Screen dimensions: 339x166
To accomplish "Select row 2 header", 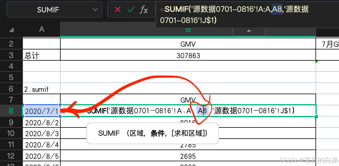I will pos(11,44).
